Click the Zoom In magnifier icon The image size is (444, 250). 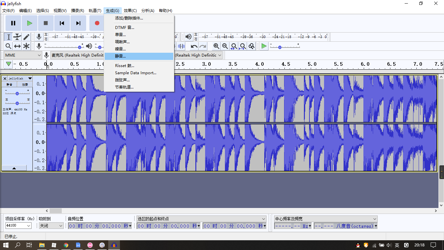pos(216,46)
